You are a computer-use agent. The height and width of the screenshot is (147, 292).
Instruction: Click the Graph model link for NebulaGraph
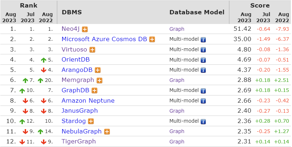tap(177, 131)
